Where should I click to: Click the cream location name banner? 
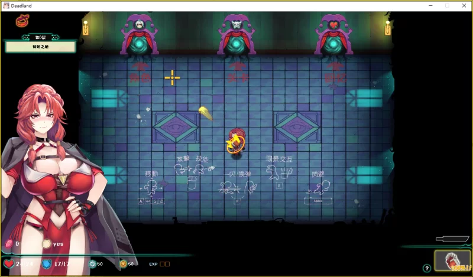40,47
